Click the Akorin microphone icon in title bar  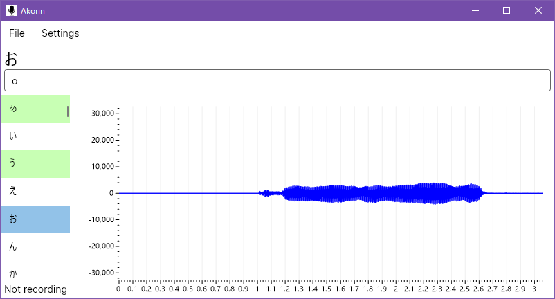tap(12, 10)
